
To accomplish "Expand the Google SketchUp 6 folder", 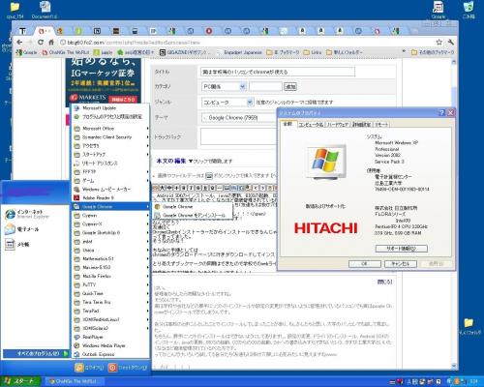I will click(111, 232).
